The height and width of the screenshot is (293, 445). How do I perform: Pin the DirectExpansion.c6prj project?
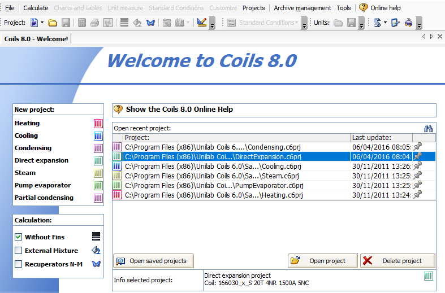point(417,156)
